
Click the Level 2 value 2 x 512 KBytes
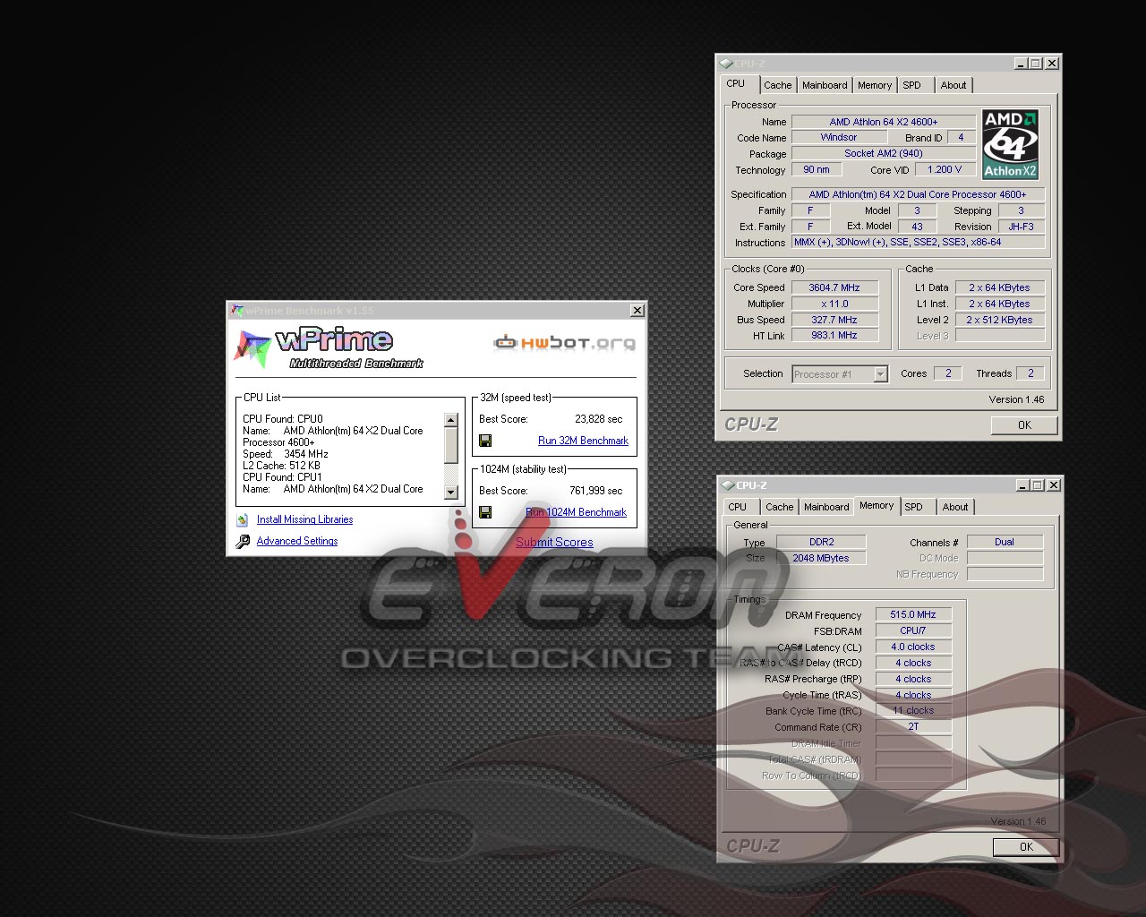point(999,320)
